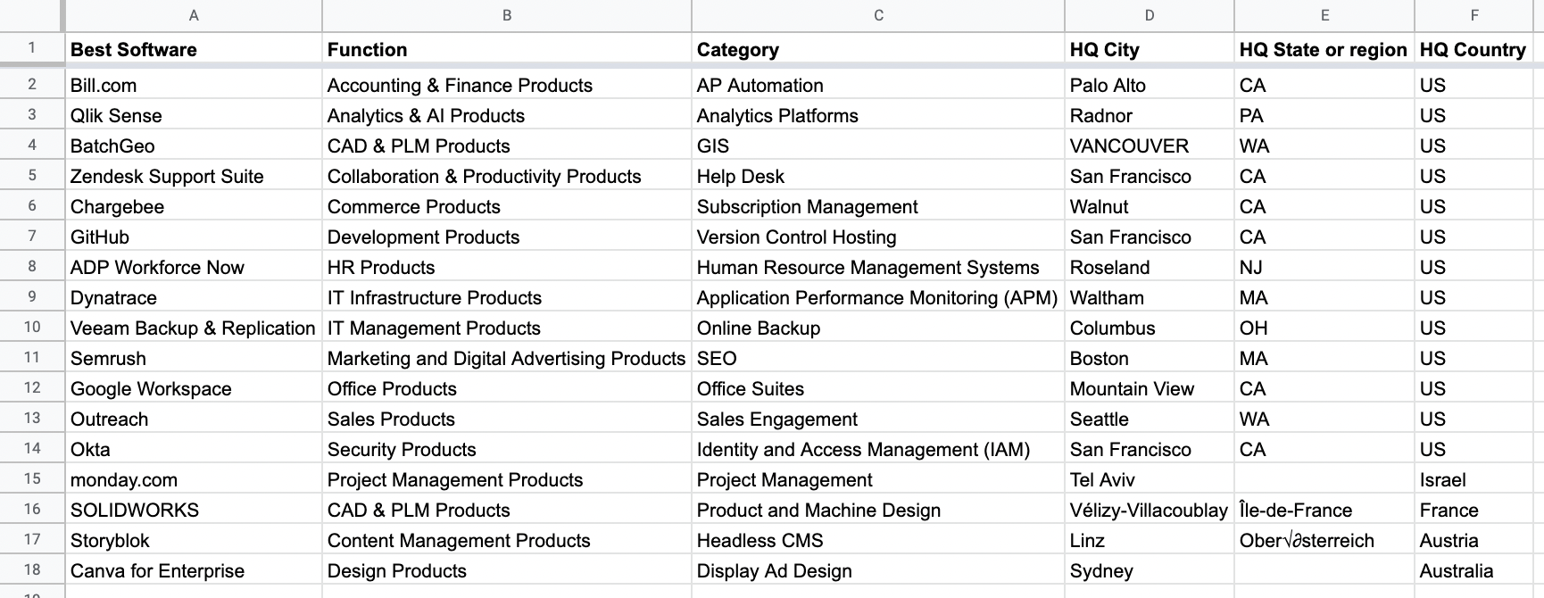Click the Analytics & AI Products cell

[x=507, y=115]
